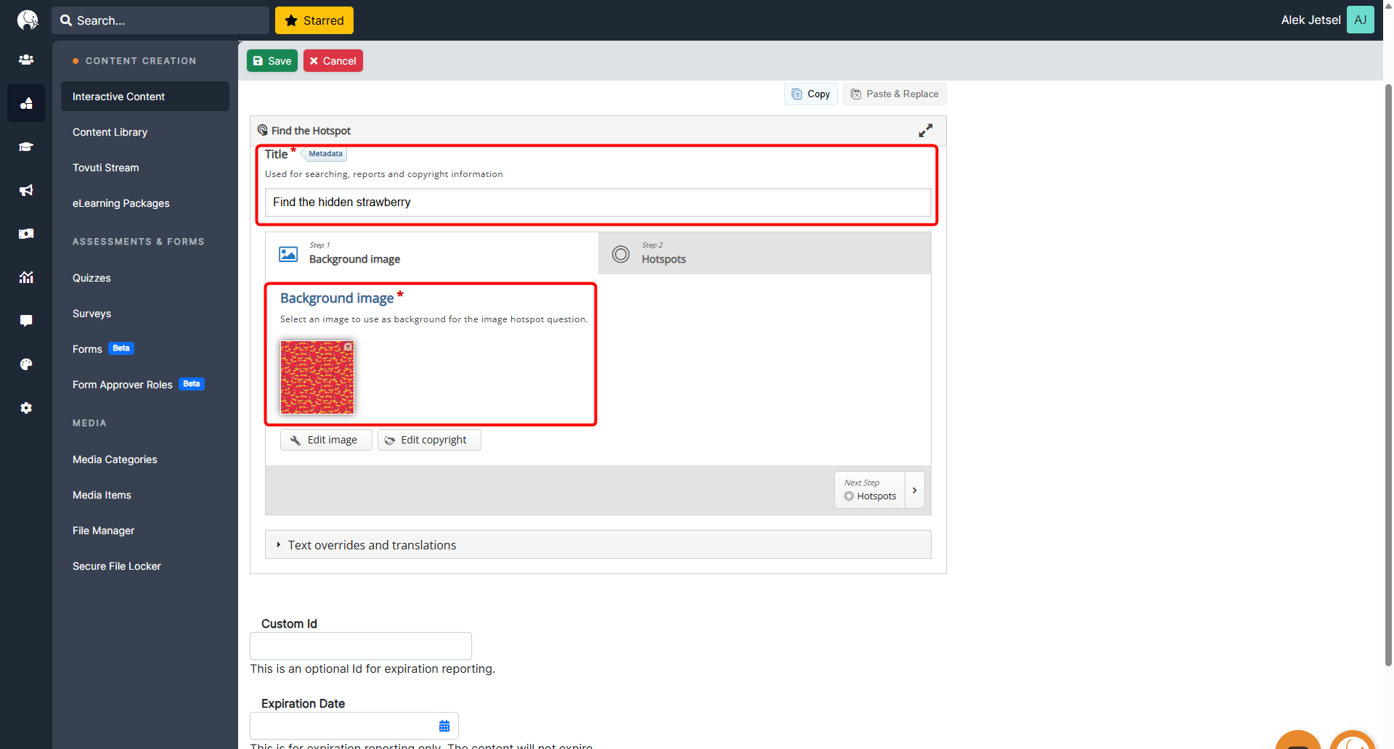Select the content creation shapes sidebar icon

tap(26, 103)
